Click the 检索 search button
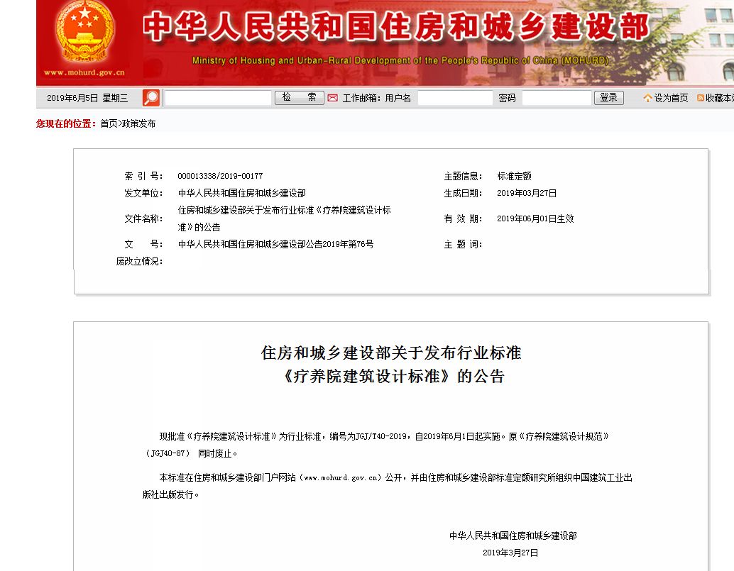 [x=299, y=97]
